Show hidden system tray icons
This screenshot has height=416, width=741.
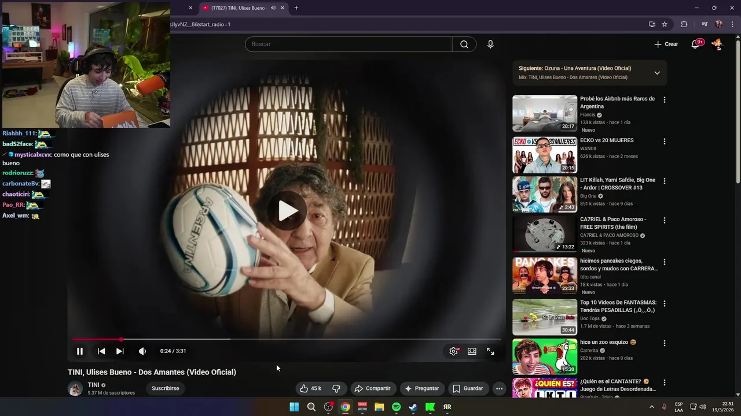[x=652, y=407]
